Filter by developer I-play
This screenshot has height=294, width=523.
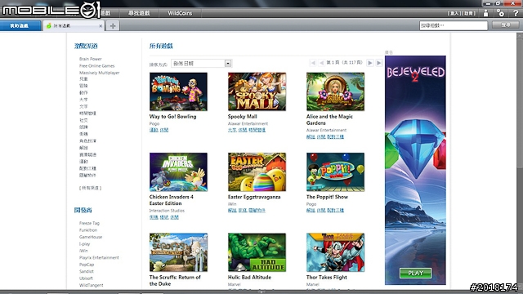point(85,244)
